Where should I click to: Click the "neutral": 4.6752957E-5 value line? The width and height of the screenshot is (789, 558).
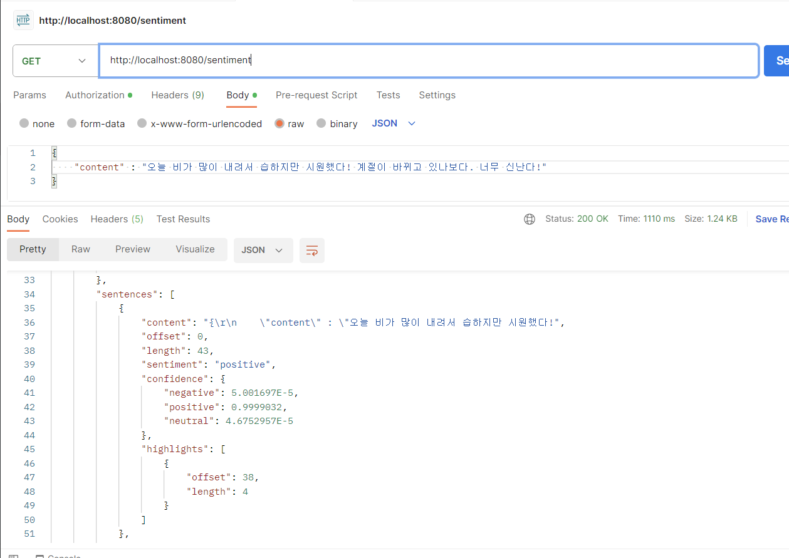point(229,421)
